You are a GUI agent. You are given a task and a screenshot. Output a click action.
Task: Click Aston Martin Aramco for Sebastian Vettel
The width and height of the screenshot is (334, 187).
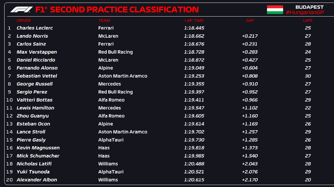pos(123,76)
